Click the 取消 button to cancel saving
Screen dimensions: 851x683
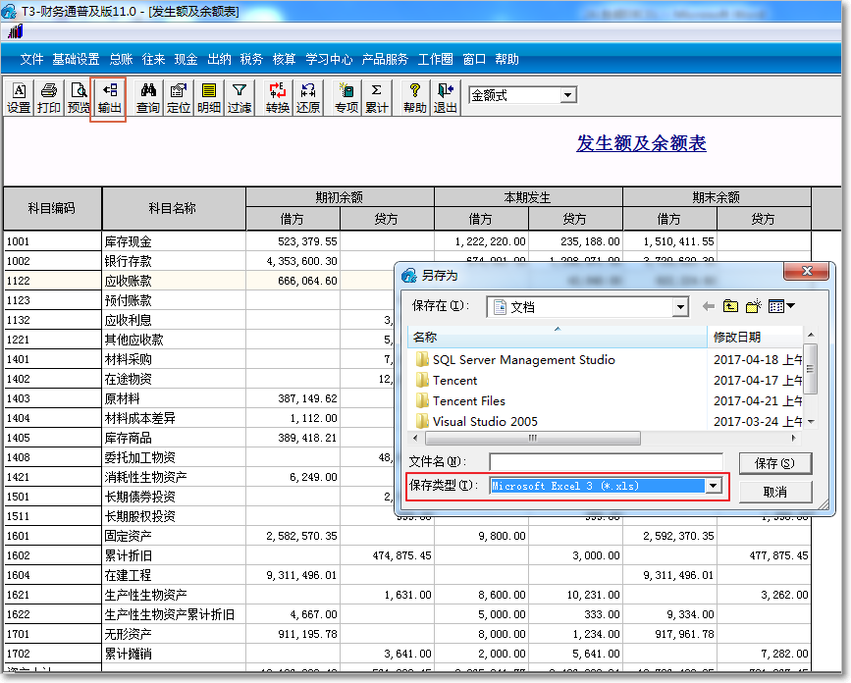click(x=774, y=492)
